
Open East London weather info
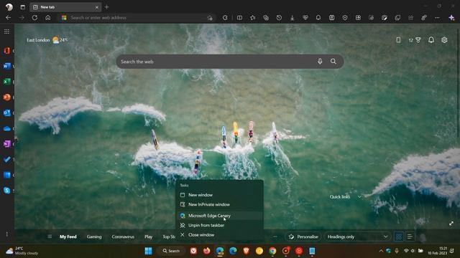pyautogui.click(x=47, y=40)
